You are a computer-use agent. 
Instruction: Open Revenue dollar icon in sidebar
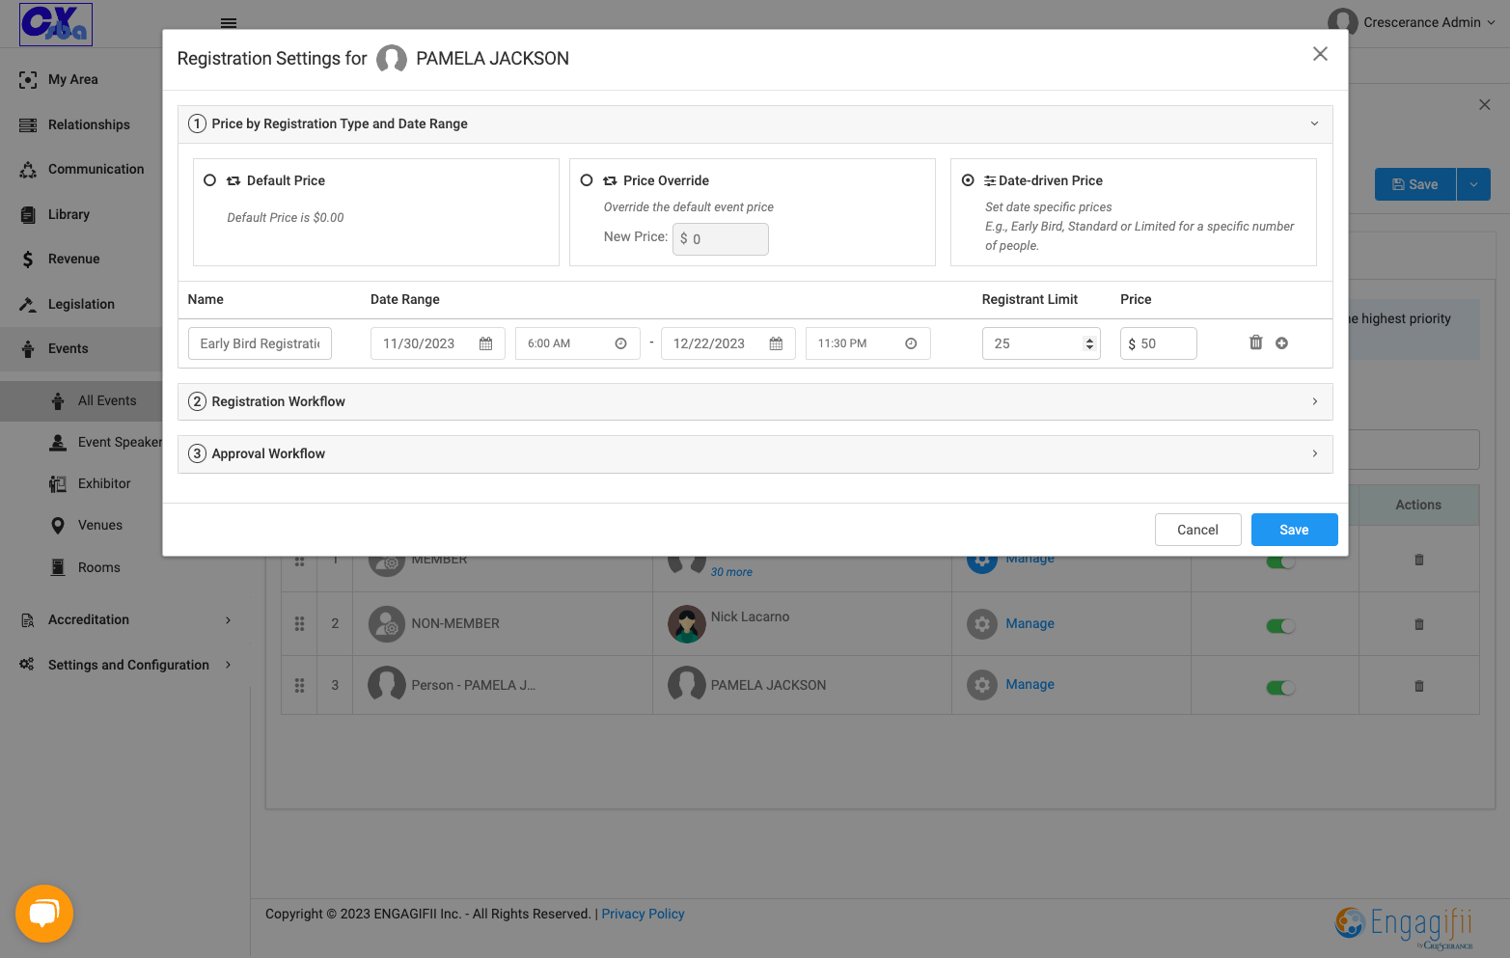click(28, 259)
